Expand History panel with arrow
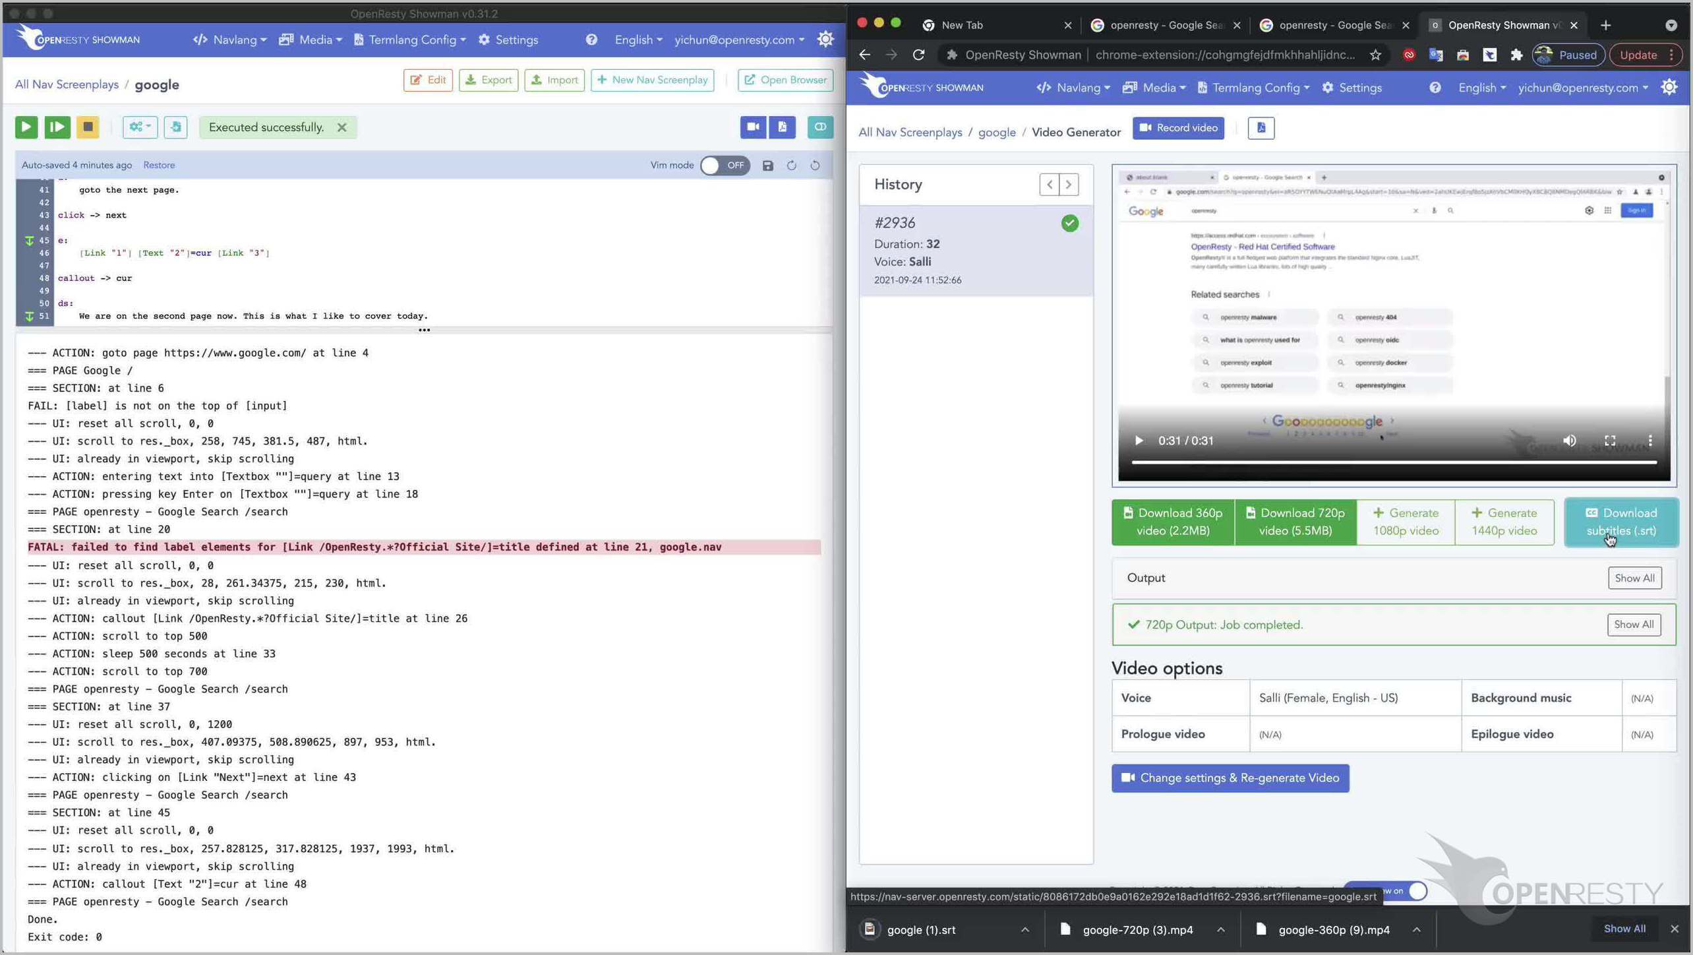 [x=1067, y=184]
